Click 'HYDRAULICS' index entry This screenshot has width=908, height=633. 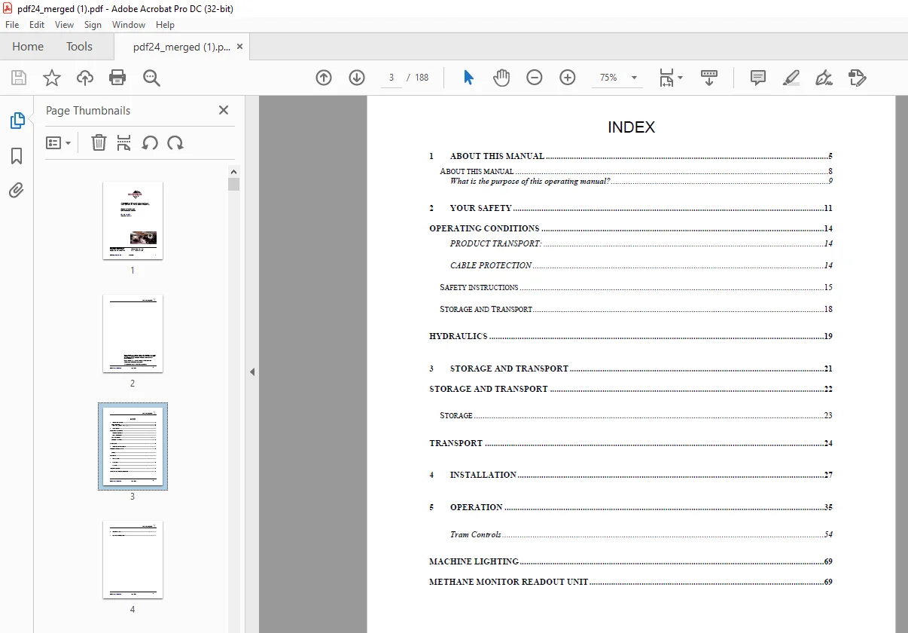point(459,336)
